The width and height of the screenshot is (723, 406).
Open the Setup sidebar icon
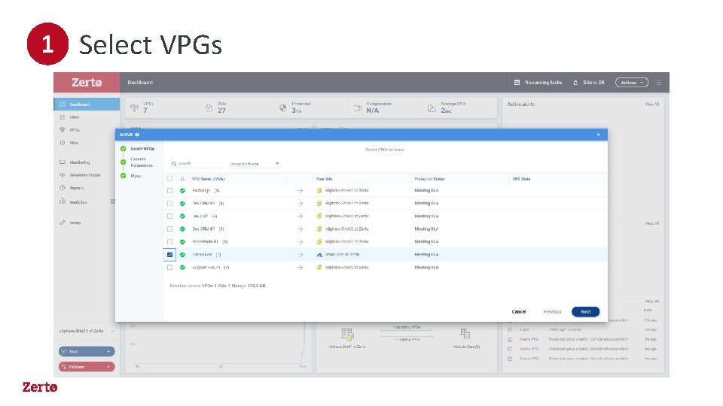click(63, 223)
